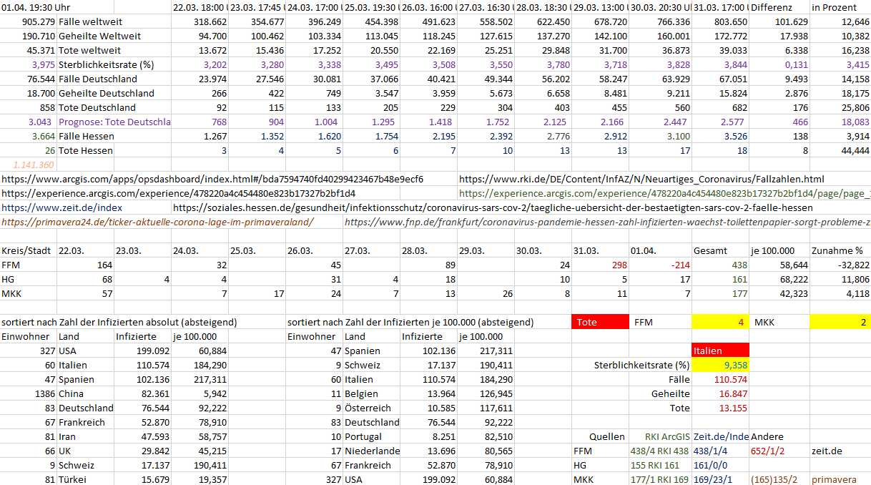Click the purple 'Prognose: Tote Deutschla' cell
The width and height of the screenshot is (871, 485).
pos(114,122)
